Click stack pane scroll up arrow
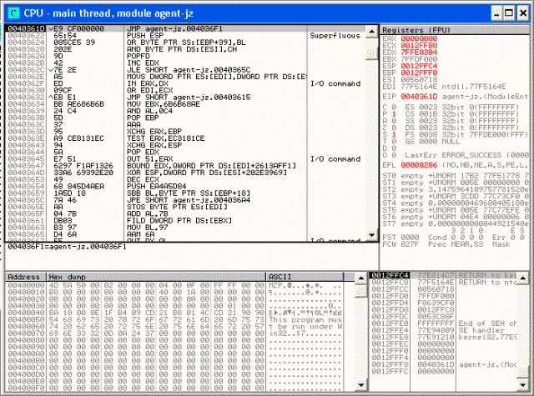 coord(523,279)
